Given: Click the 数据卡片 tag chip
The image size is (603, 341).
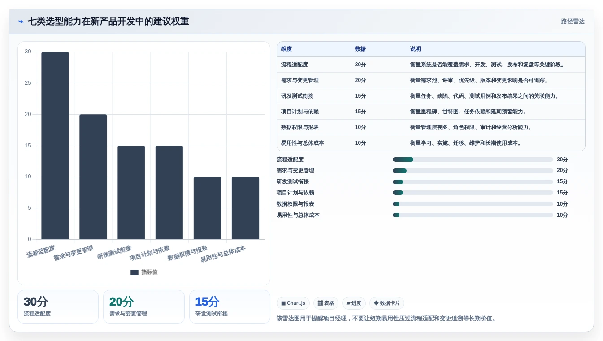Looking at the screenshot, I should coord(387,303).
